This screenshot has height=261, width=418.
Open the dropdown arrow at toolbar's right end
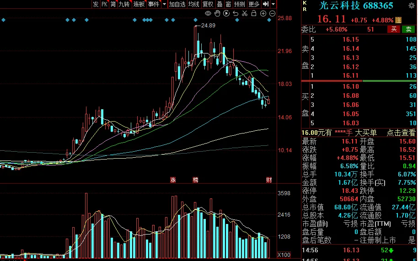(273, 4)
